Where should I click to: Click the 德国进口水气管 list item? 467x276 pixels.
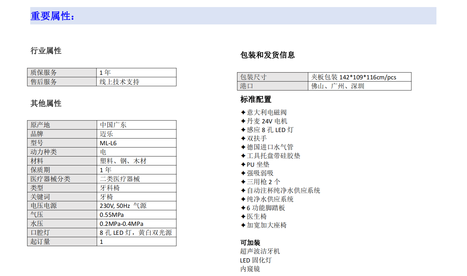[267, 147]
